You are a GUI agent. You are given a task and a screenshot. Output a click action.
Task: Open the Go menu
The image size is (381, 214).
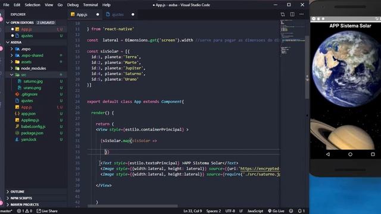pos(60,5)
